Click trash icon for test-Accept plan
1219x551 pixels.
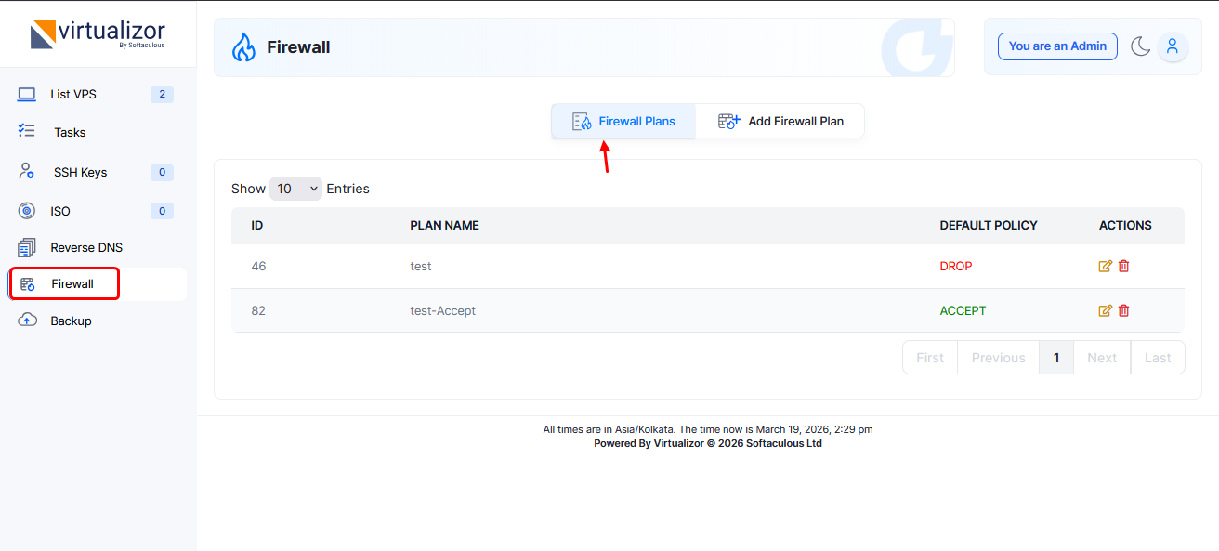[1123, 311]
